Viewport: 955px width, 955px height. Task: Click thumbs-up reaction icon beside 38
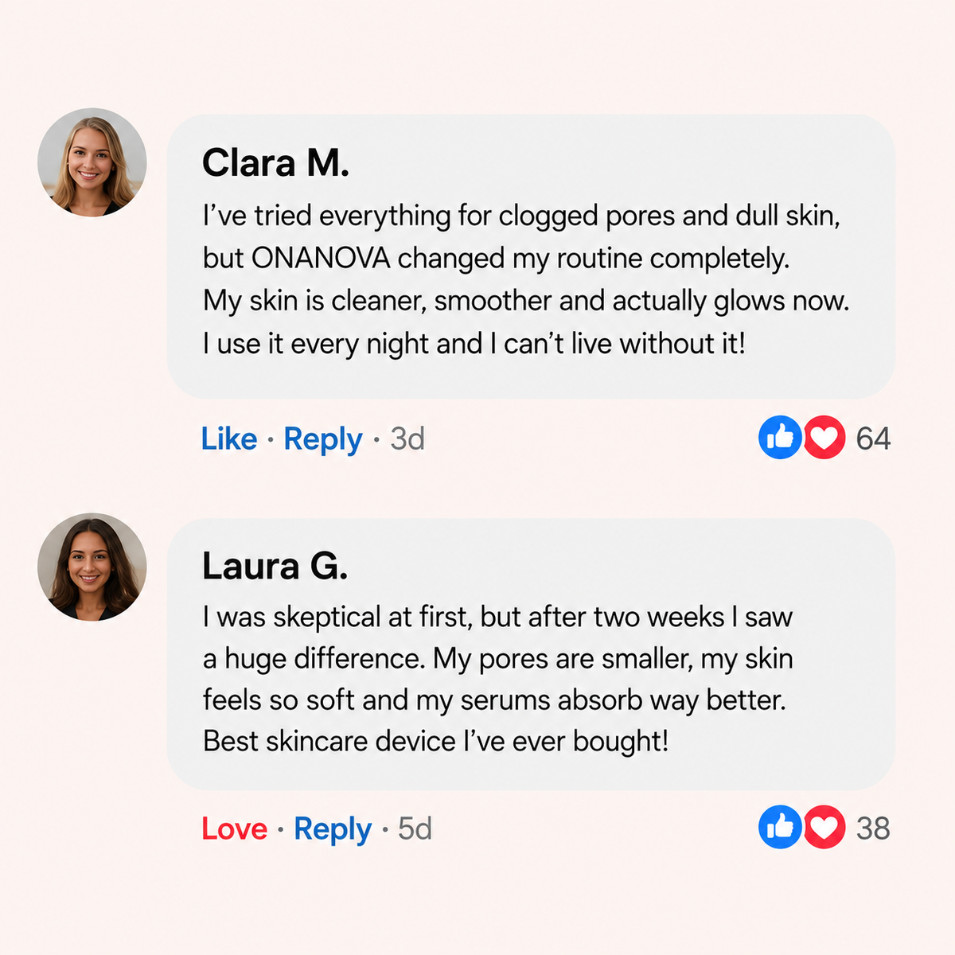pyautogui.click(x=780, y=828)
